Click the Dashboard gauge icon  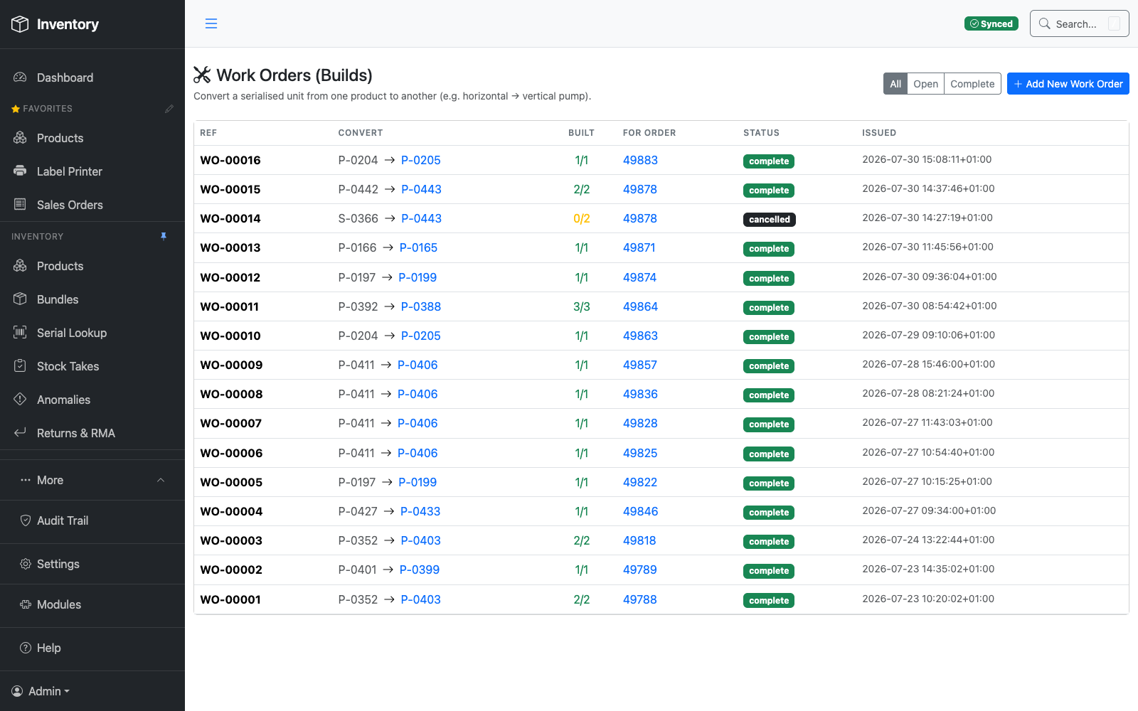[20, 77]
